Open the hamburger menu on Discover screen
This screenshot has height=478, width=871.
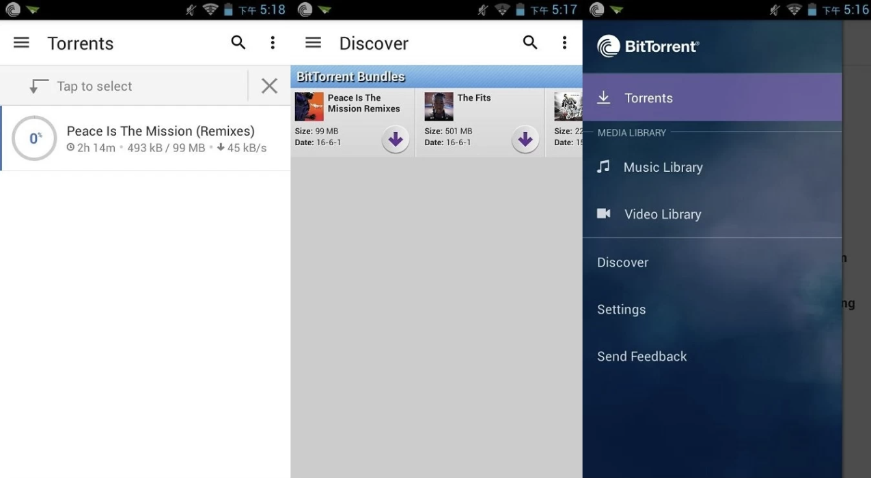313,43
